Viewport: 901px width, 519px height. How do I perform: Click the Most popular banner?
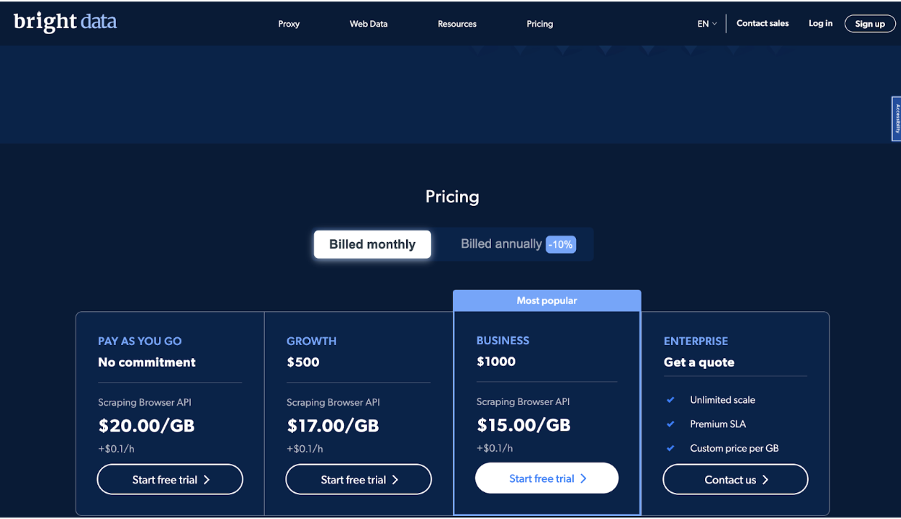point(547,300)
